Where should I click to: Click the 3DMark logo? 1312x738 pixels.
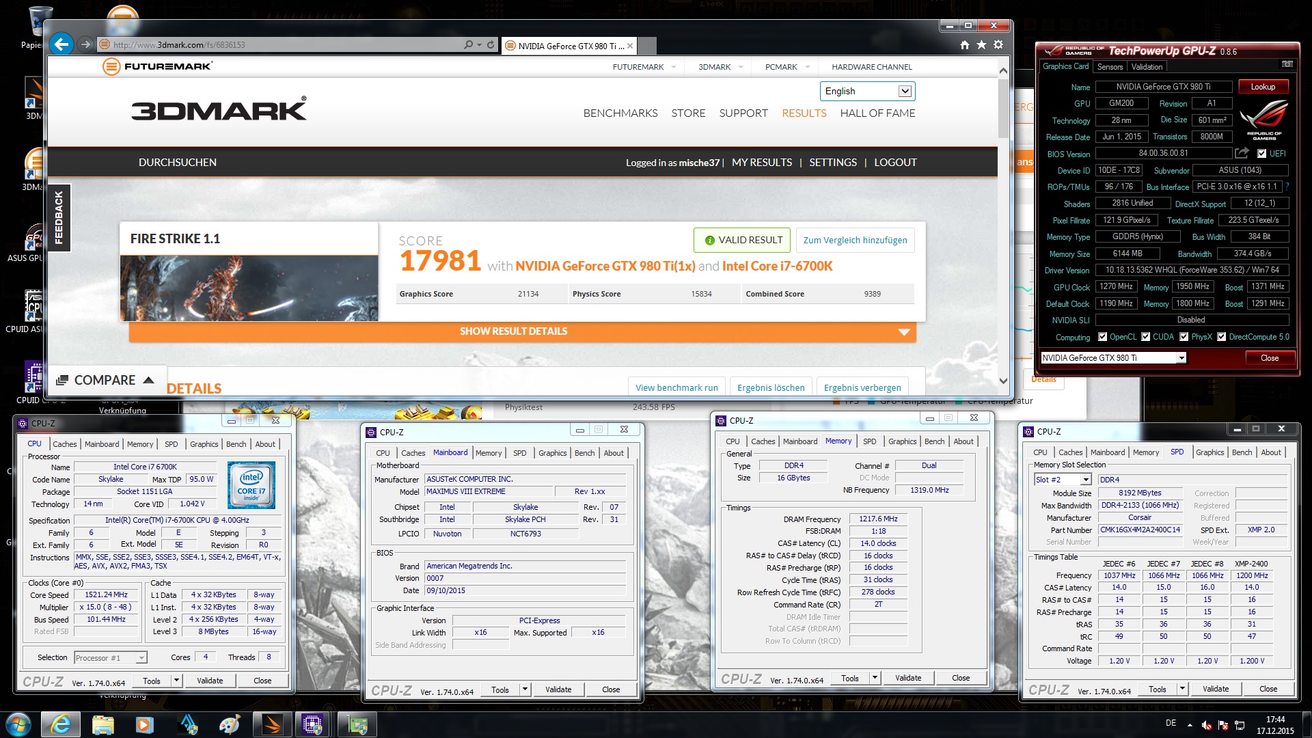point(219,111)
